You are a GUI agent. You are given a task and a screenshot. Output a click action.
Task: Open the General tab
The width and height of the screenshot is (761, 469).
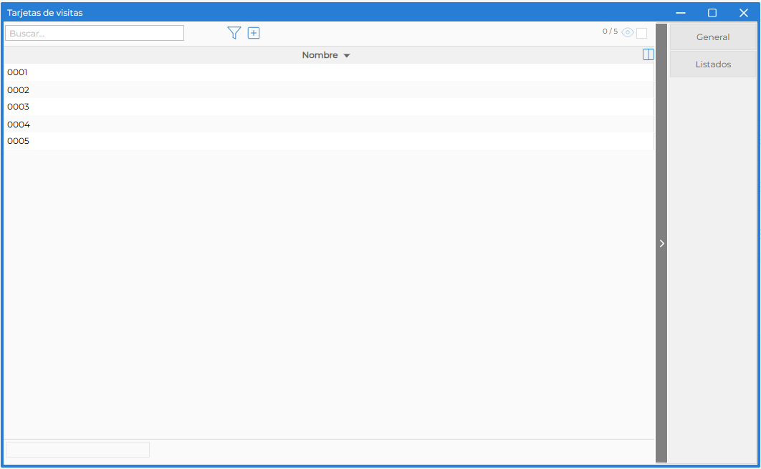[x=712, y=37]
